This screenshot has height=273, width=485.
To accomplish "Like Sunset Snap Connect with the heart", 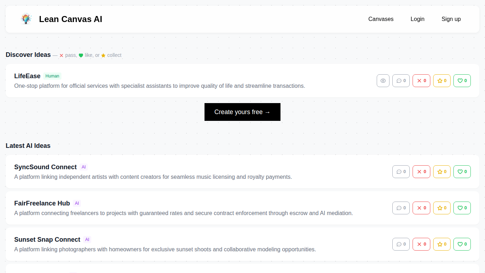I will [x=462, y=244].
